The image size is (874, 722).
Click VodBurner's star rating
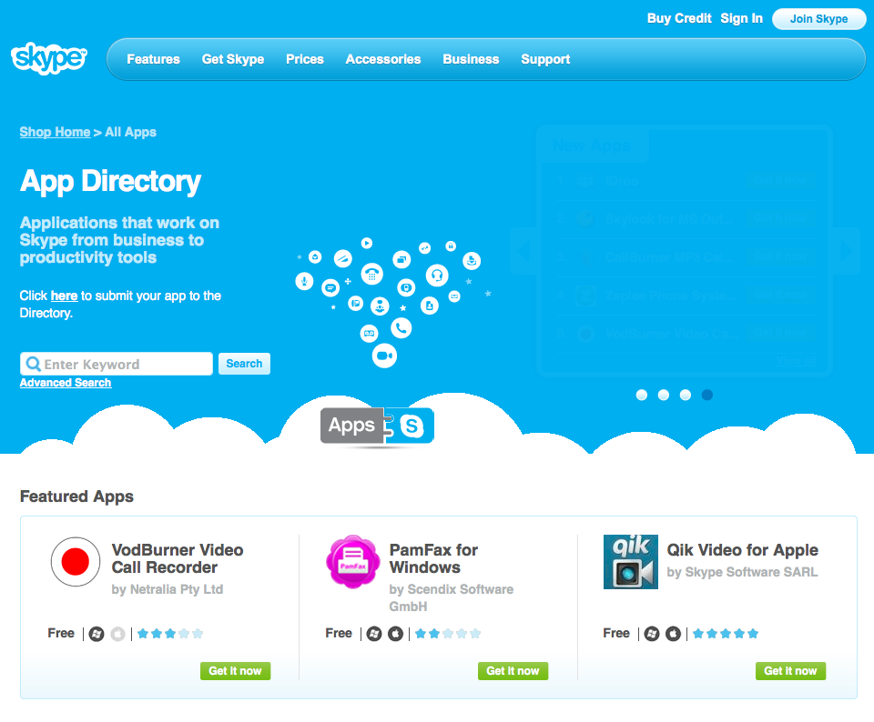(170, 634)
